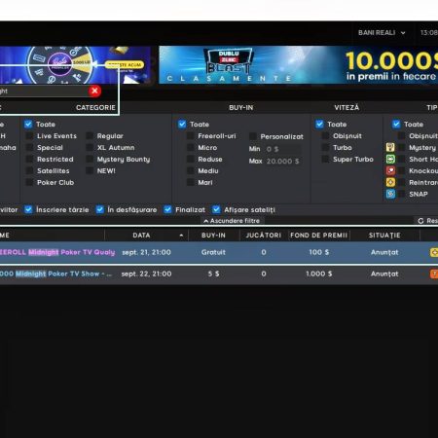The image size is (438, 438).
Task: Open the BANI REALI dropdown
Action: coord(382,33)
